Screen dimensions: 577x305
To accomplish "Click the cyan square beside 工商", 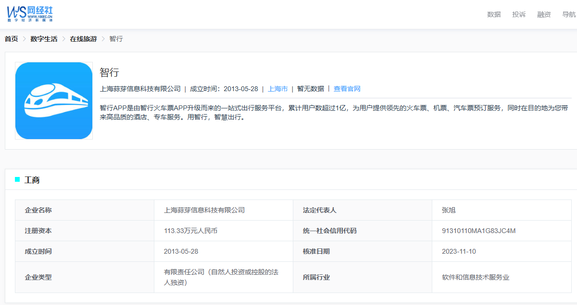I will (18, 180).
